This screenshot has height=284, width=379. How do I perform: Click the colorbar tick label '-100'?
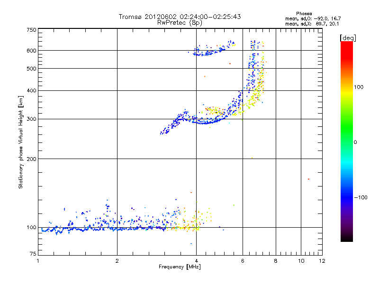coord(361,197)
